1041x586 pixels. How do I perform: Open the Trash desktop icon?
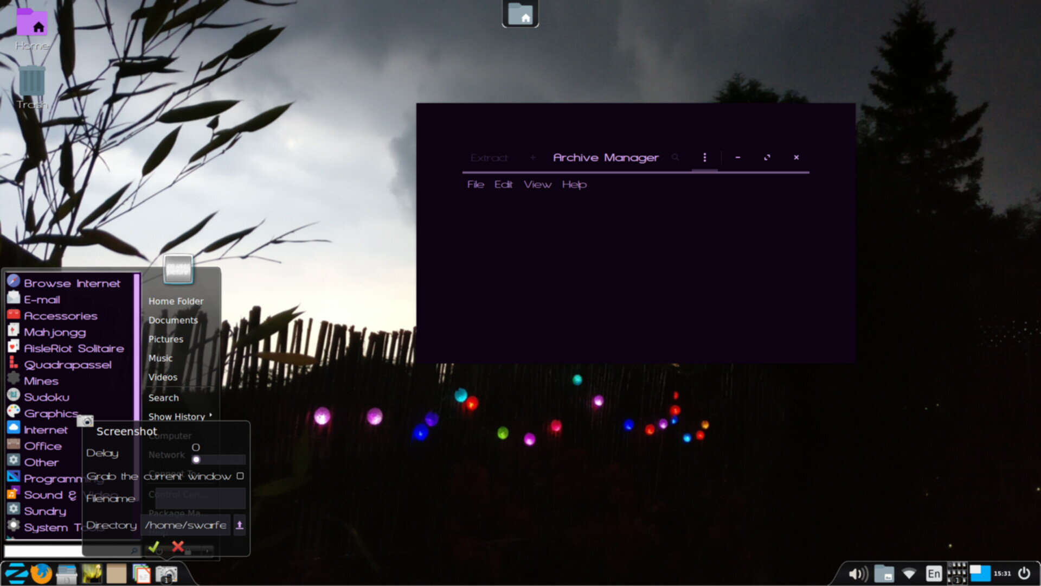tap(32, 87)
